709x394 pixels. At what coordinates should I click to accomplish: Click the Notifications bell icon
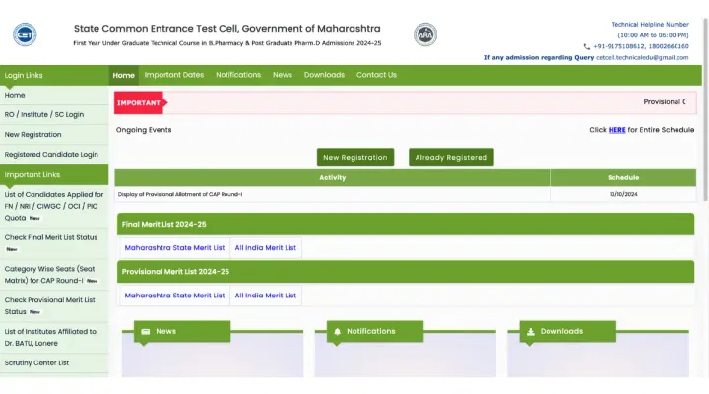(x=338, y=332)
